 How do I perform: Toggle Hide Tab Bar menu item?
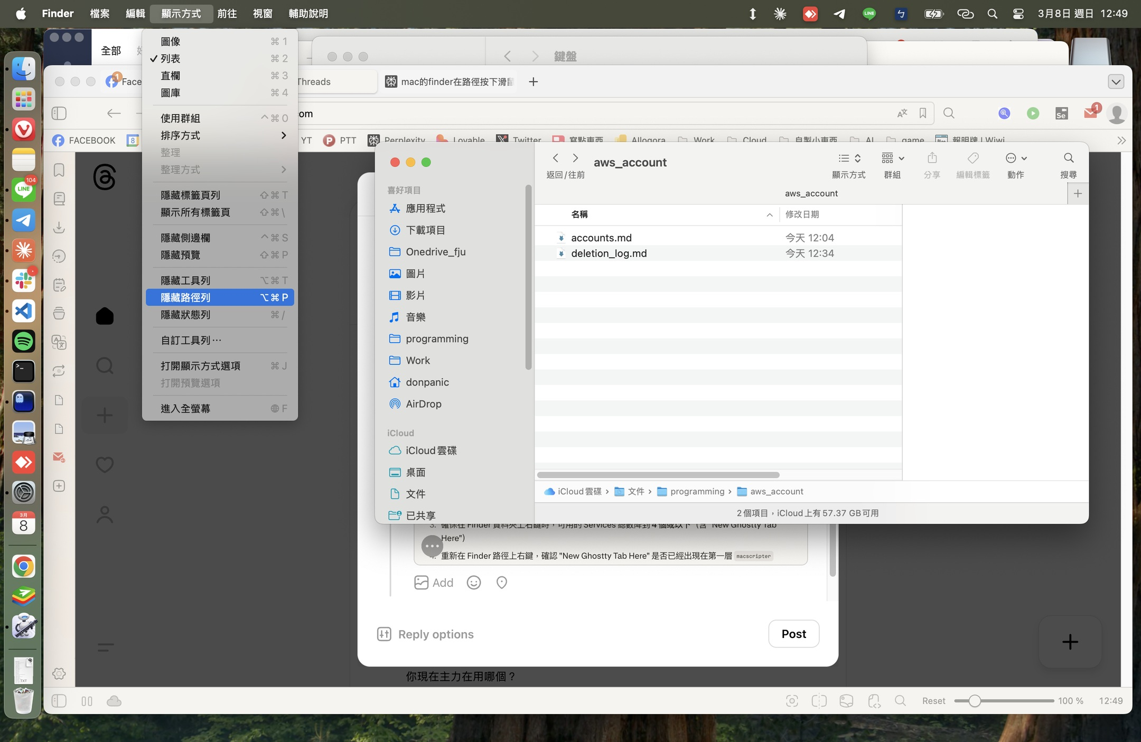click(x=220, y=195)
